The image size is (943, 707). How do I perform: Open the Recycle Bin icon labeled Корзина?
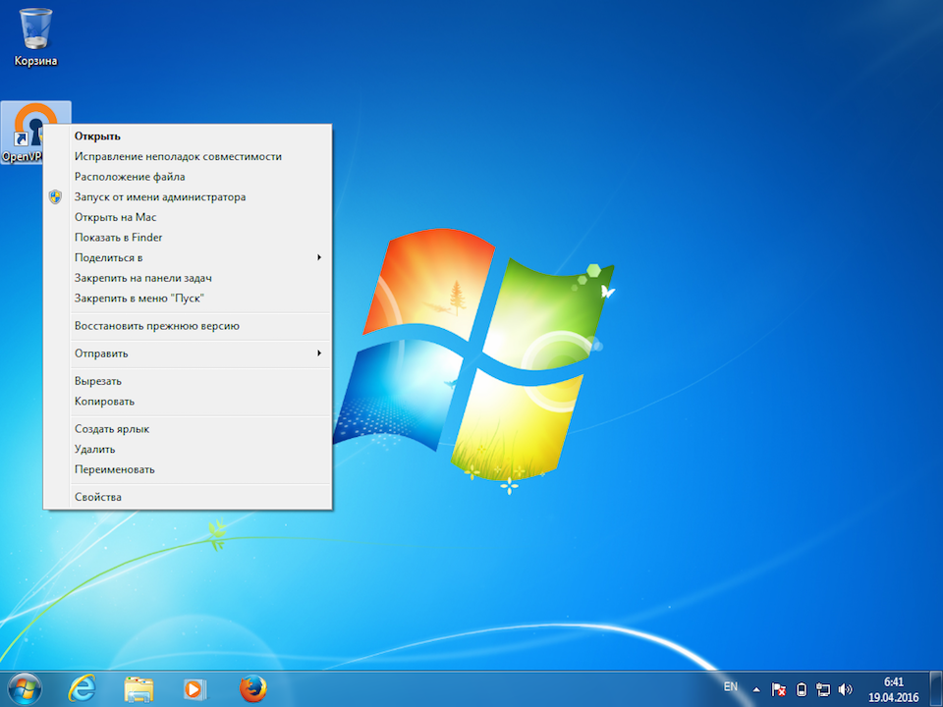[35, 36]
